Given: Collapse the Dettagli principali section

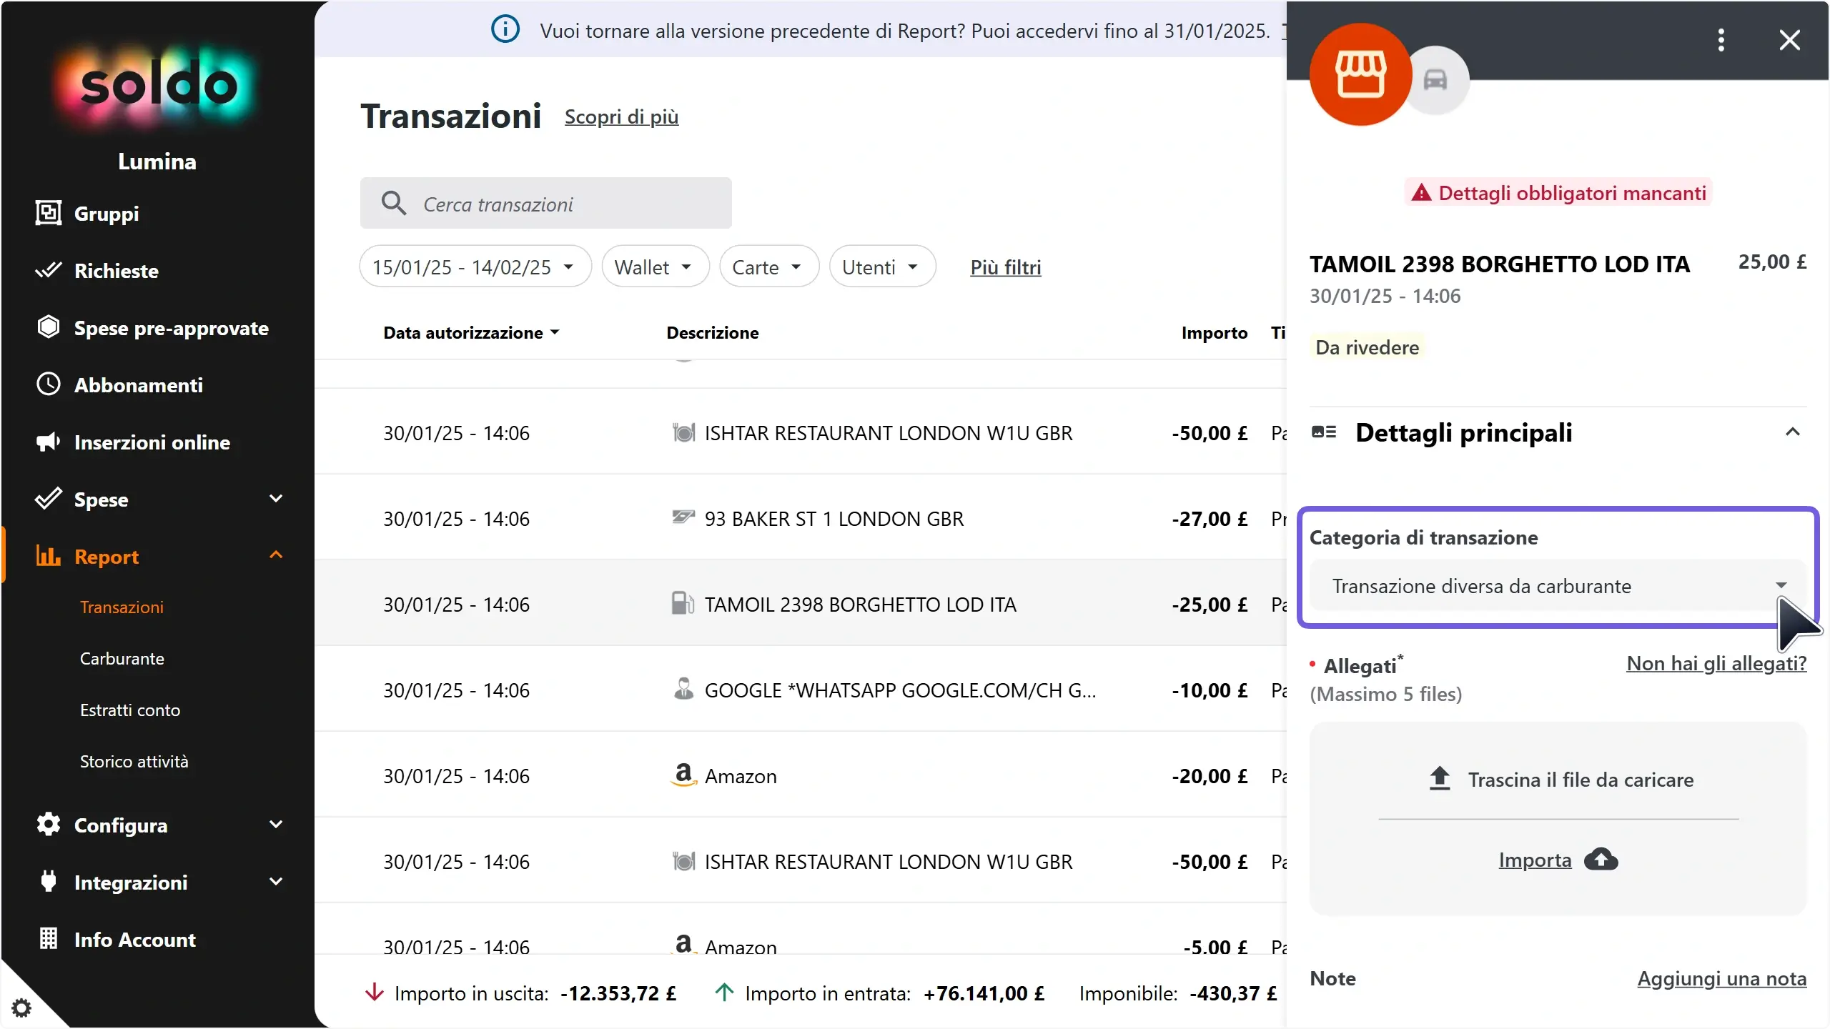Looking at the screenshot, I should [x=1792, y=432].
